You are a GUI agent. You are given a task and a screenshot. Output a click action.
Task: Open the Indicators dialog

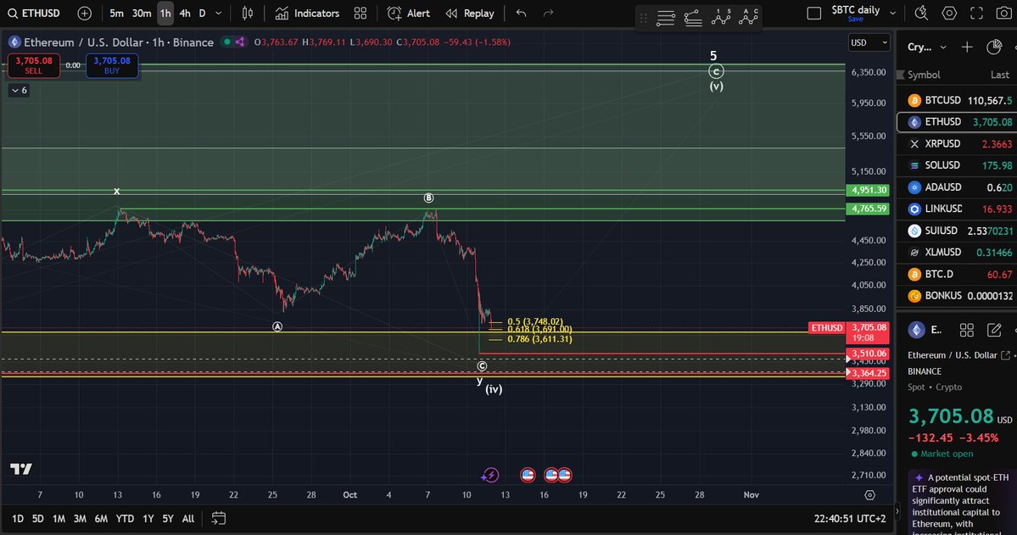click(307, 13)
